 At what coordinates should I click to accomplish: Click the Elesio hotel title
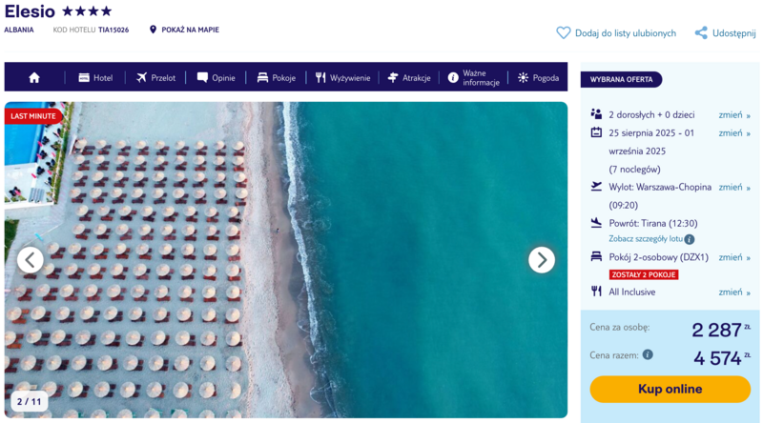[30, 10]
